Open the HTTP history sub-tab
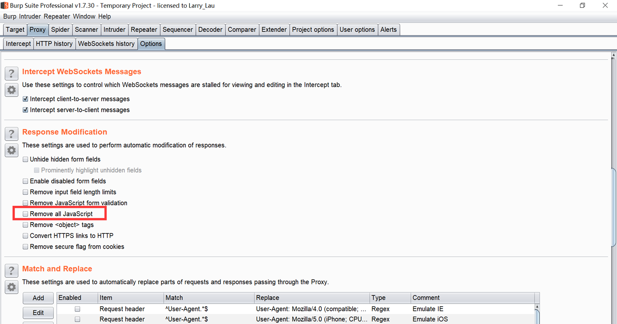 pyautogui.click(x=54, y=44)
